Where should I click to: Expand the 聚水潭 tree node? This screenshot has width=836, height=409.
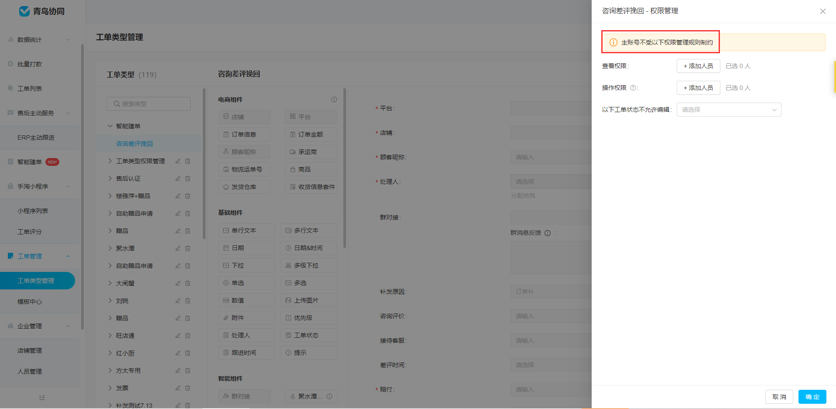110,248
